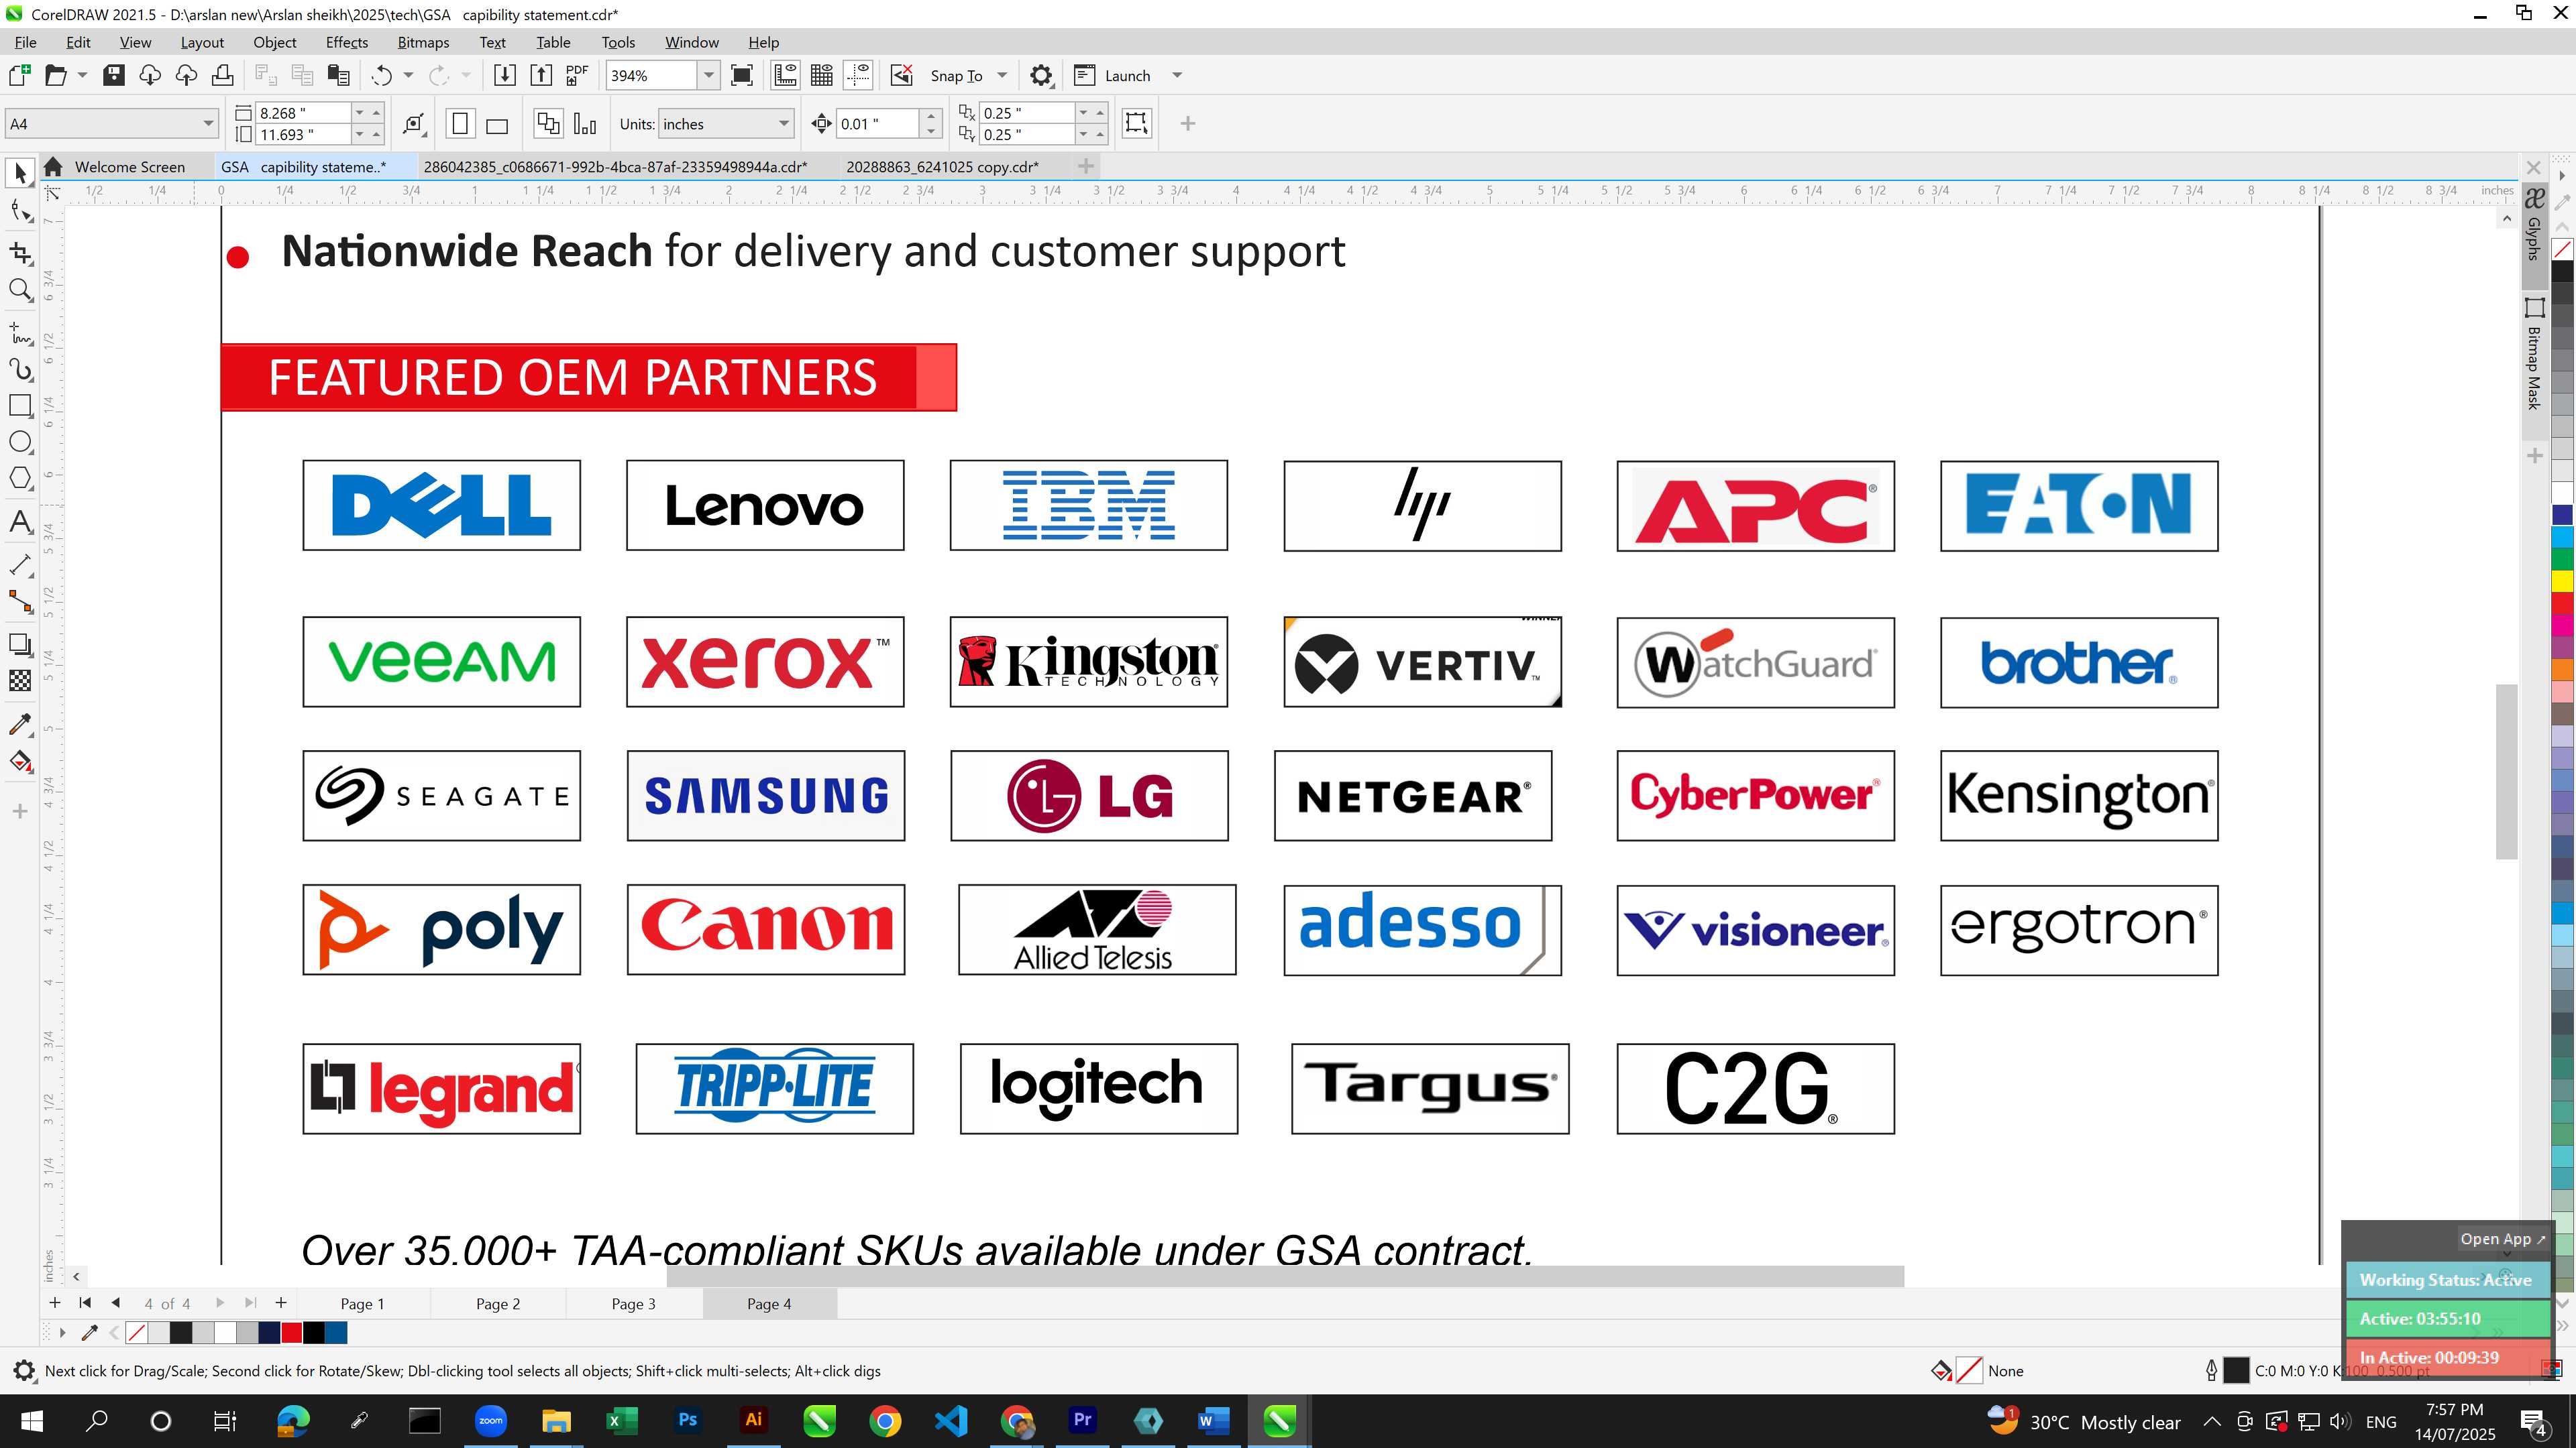Toggle Snap off
This screenshot has width=2576, height=1448.
(x=901, y=75)
